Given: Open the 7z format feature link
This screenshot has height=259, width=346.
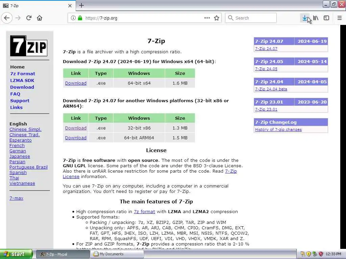Looking at the screenshot, I should pyautogui.click(x=144, y=212).
